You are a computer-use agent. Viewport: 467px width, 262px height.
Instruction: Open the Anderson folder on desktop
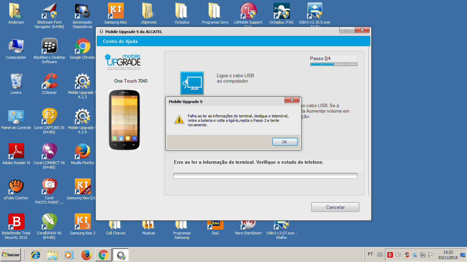pyautogui.click(x=16, y=14)
